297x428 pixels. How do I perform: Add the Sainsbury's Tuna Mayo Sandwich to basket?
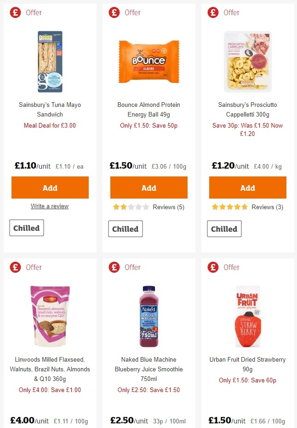(x=50, y=188)
